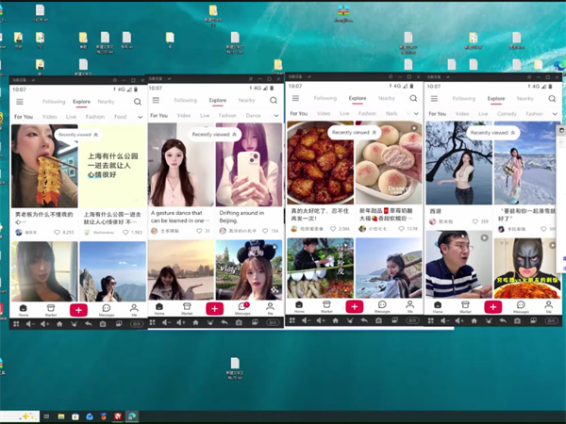The image size is (566, 424).
Task: Select the Nails category in third phone
Action: [391, 114]
